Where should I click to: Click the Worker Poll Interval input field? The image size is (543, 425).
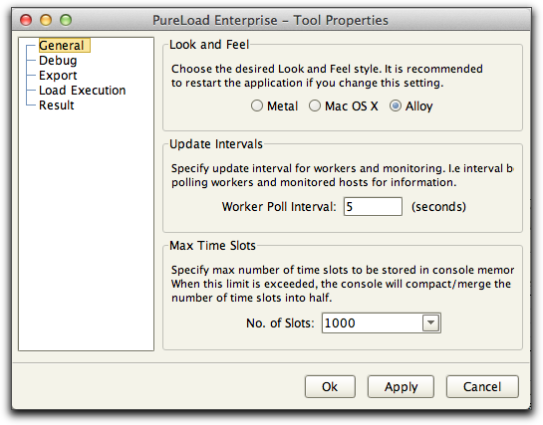point(373,207)
